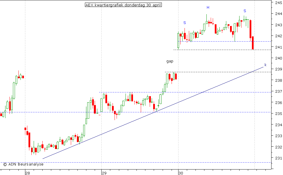Screen dimensions: 283x175
Task: Click the chart title 'AEX kwartiergrafiek donderdag 30 april'
Action: (x=123, y=5)
